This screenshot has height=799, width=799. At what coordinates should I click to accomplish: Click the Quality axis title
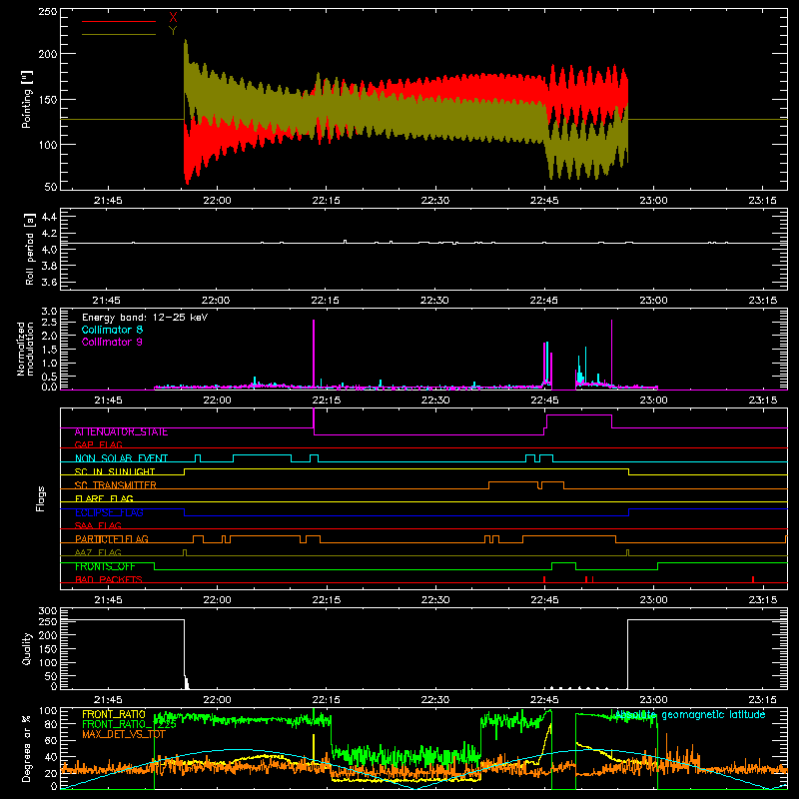point(27,648)
